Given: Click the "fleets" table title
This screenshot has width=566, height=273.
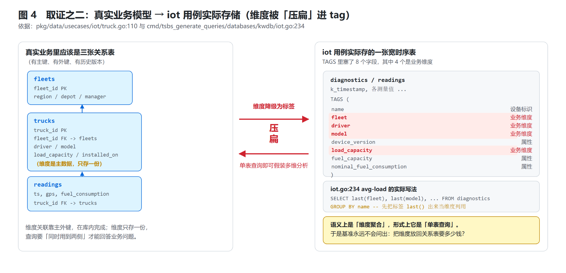Looking at the screenshot, I should tap(44, 79).
